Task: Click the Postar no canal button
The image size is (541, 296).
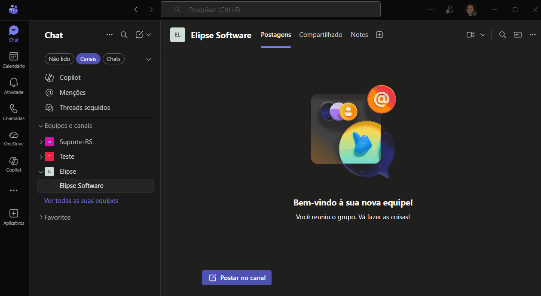Action: 237,278
